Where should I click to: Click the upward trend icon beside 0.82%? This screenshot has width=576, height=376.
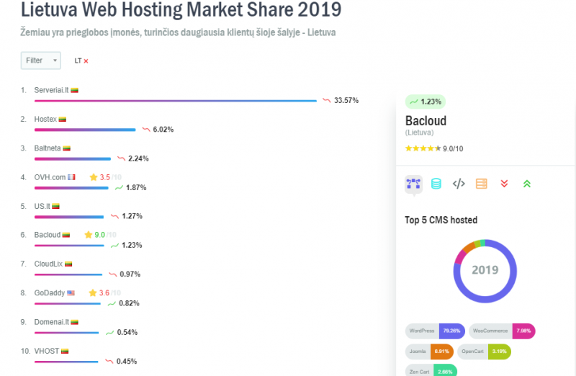click(112, 303)
